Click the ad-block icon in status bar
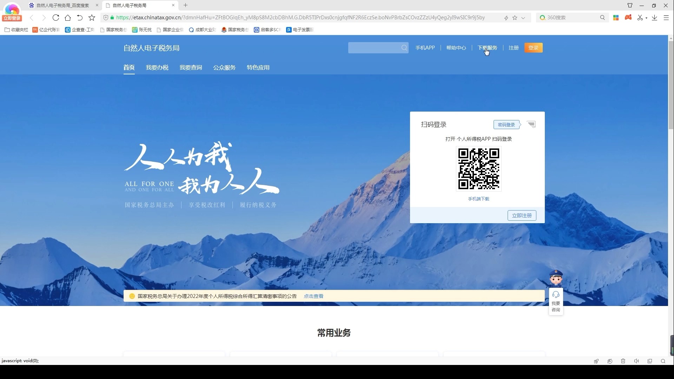Screen dimensions: 674x379 [x=610, y=361]
